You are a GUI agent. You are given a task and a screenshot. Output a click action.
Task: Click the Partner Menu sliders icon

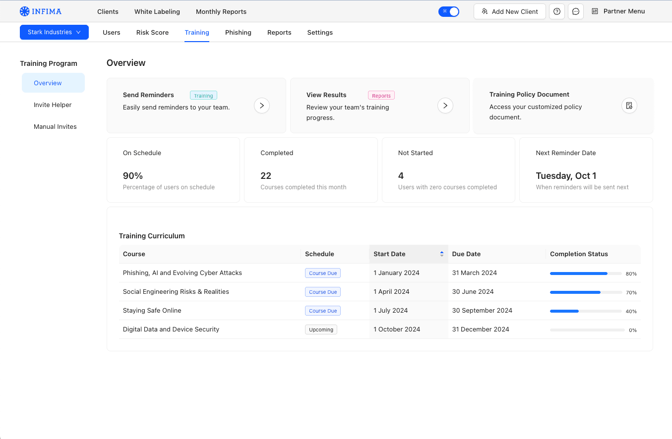[x=595, y=11]
